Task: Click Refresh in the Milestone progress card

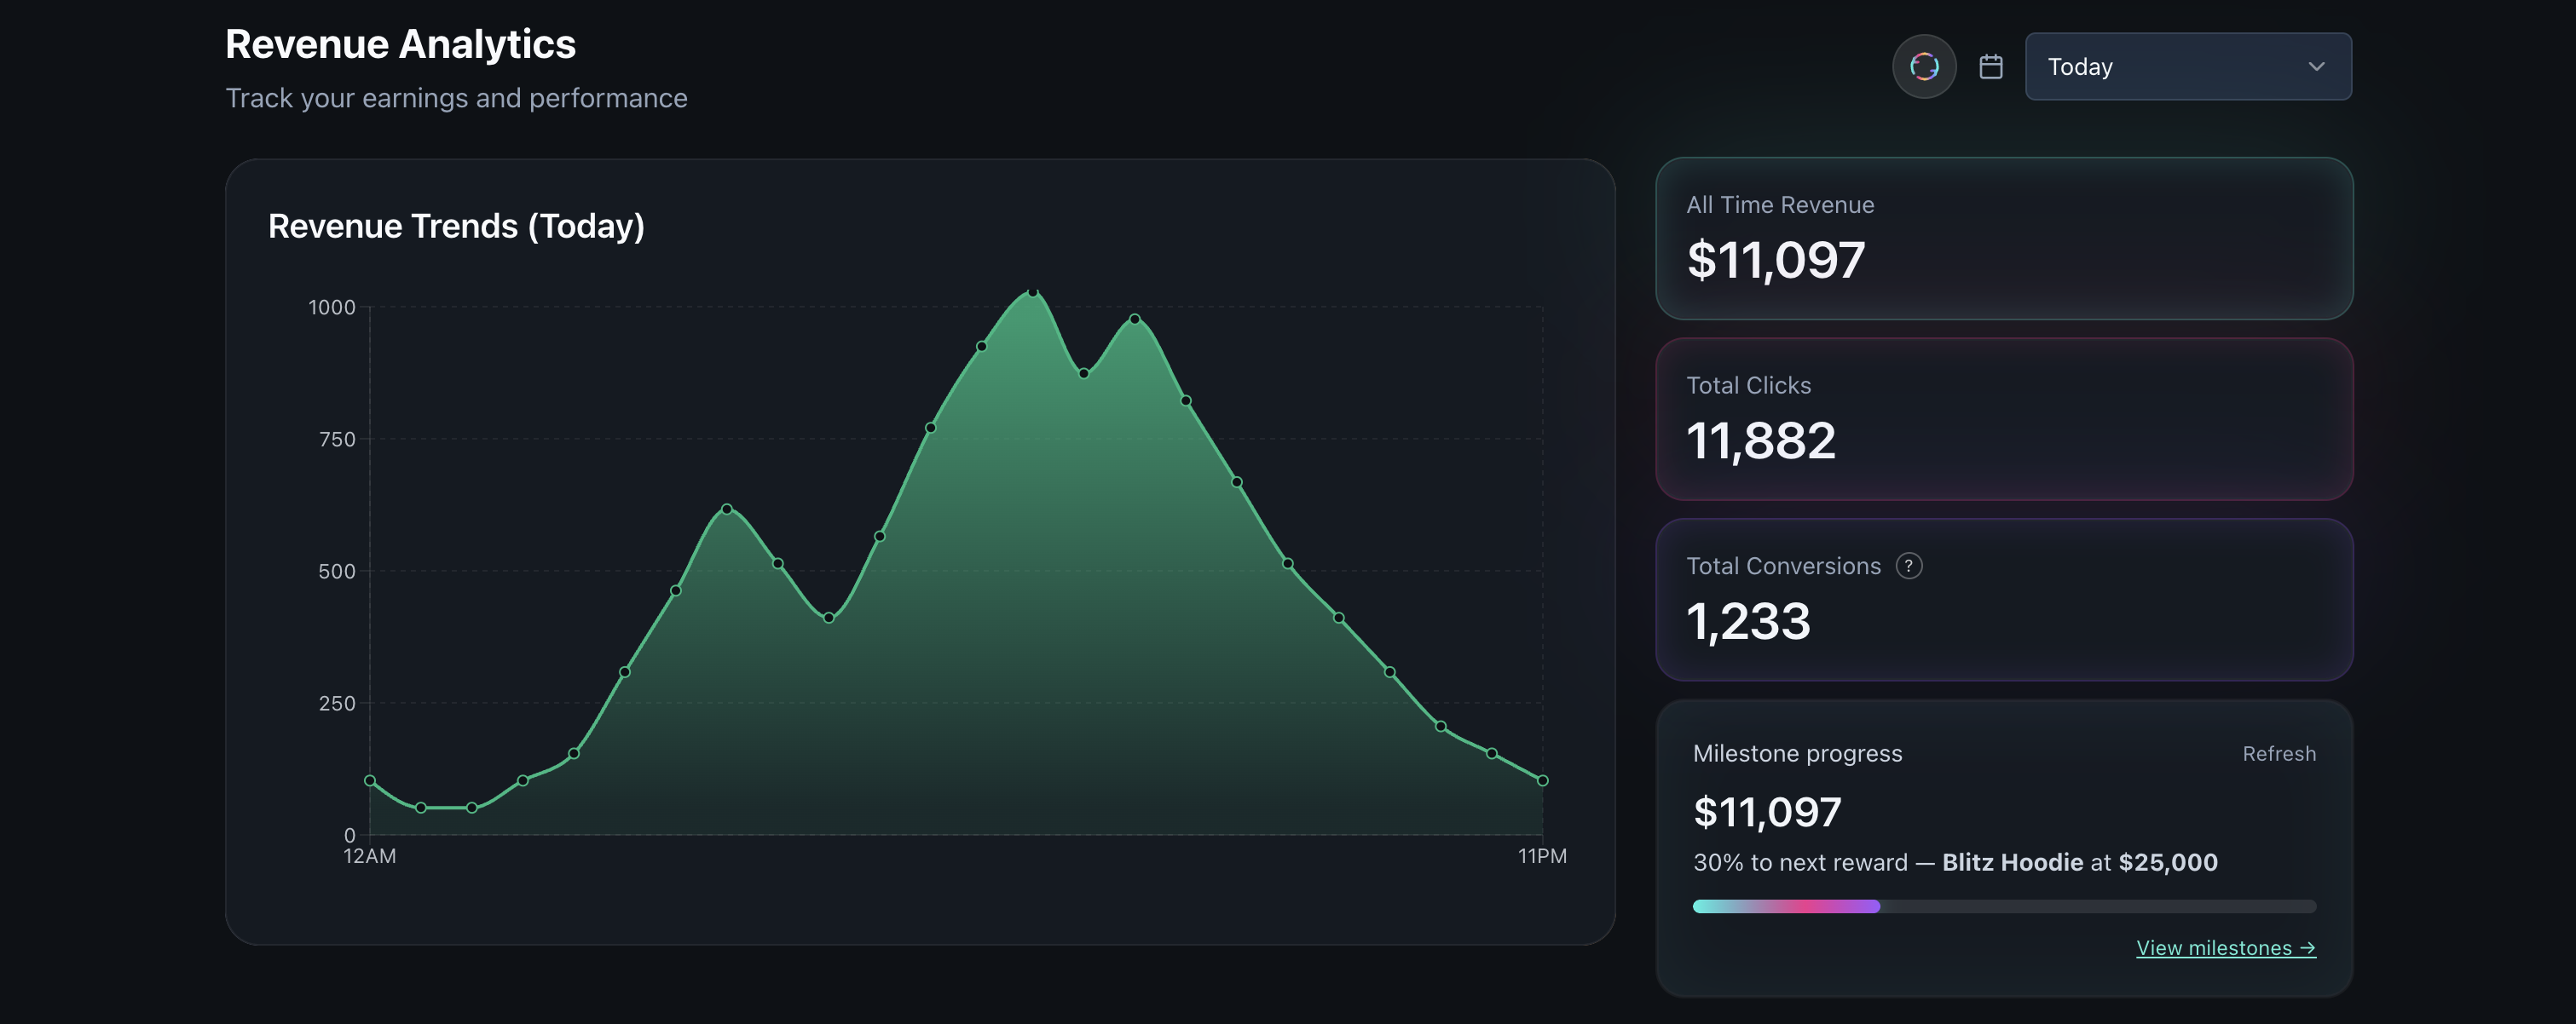Action: coord(2280,754)
